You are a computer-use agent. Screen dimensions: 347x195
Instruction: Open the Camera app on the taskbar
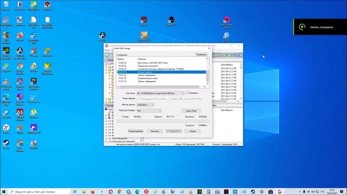(217, 191)
